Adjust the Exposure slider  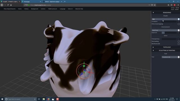coord(169,33)
